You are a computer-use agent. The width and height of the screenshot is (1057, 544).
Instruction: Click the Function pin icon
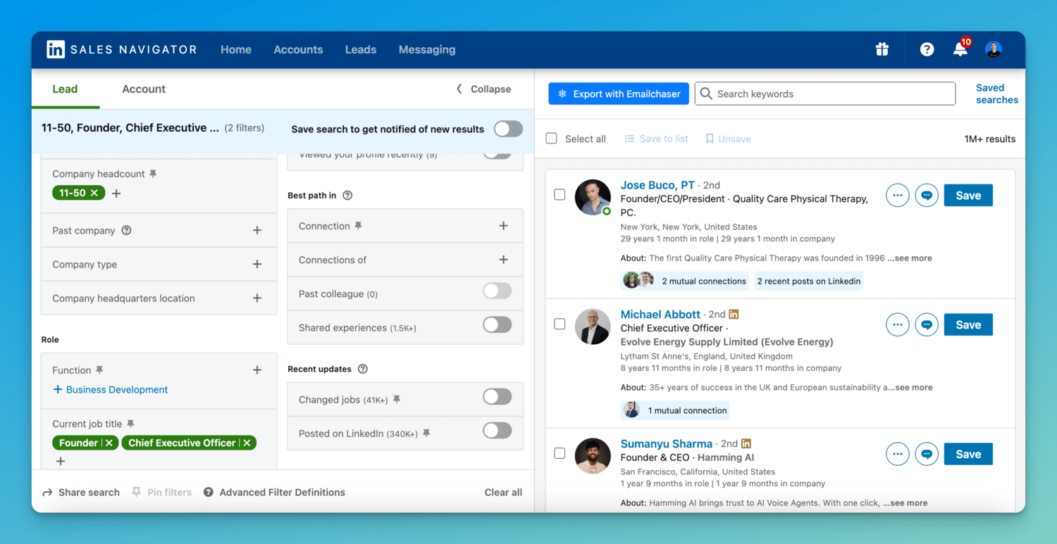(99, 370)
